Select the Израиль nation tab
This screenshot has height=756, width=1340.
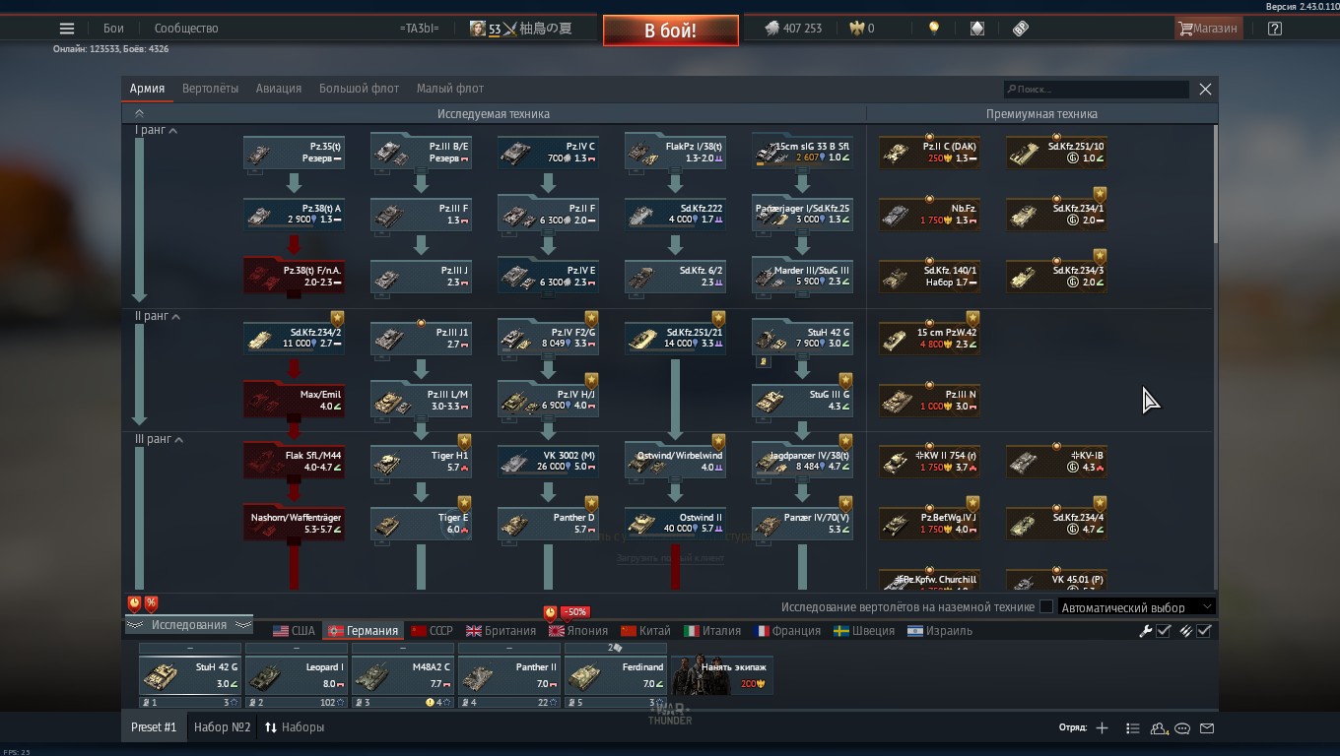pyautogui.click(x=940, y=631)
